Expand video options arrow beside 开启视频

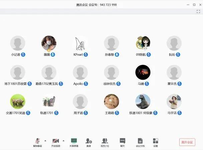[x=63, y=141]
